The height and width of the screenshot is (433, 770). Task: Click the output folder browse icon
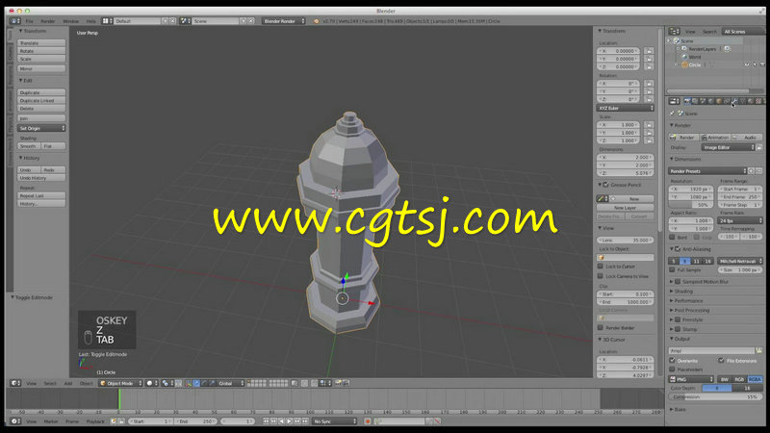(759, 350)
